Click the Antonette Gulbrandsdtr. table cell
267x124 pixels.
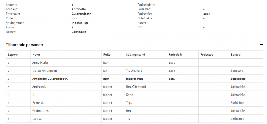click(50, 79)
